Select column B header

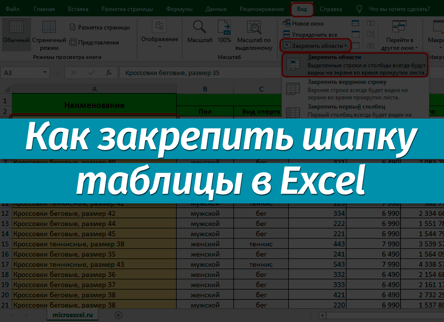point(205,89)
